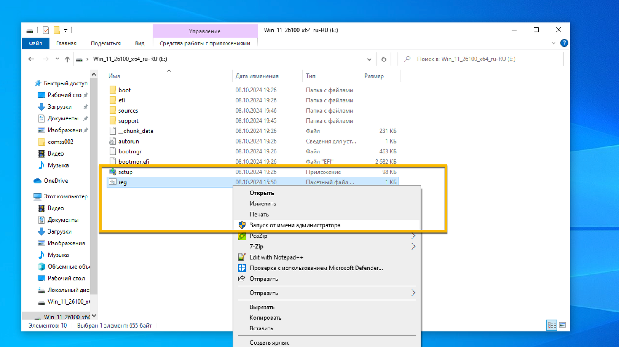Click the Музыка note icon under Быстрый доступ
Image resolution: width=619 pixels, height=347 pixels.
pos(41,165)
